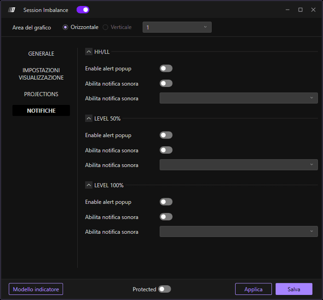Screen dimensions: 323x300
Task: Toggle the Protected switch
Action: click(x=165, y=289)
